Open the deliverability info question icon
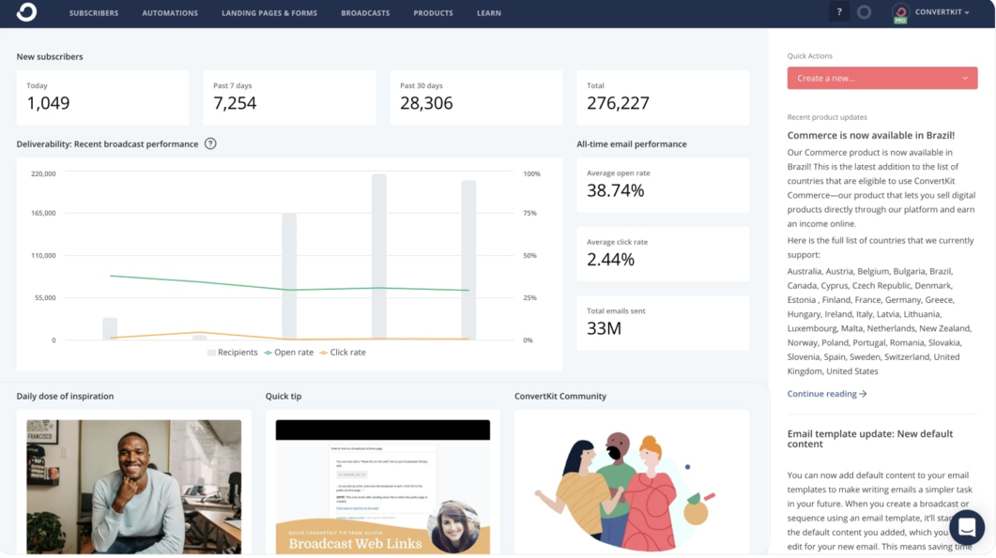 pos(210,144)
